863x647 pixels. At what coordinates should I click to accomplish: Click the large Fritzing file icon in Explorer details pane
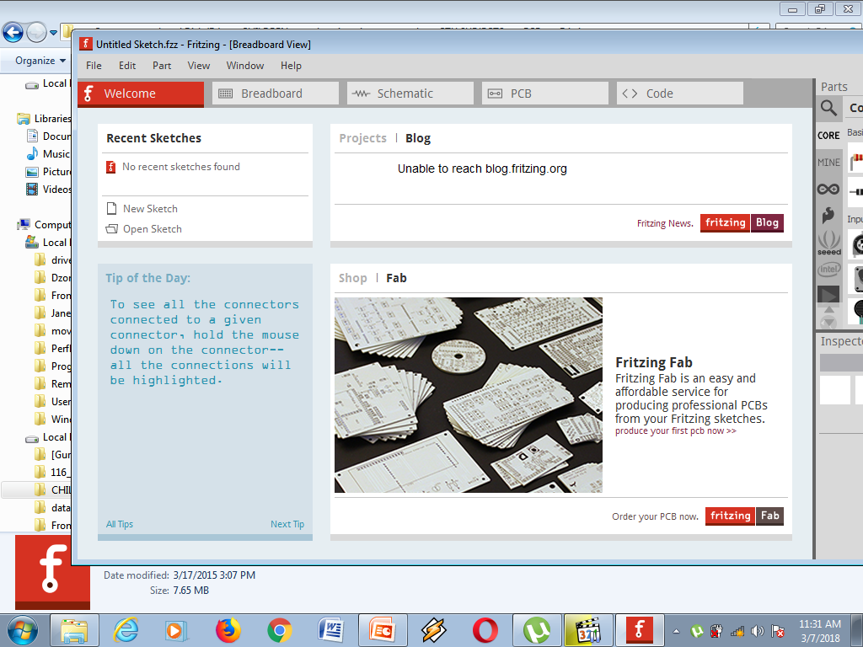(x=52, y=572)
